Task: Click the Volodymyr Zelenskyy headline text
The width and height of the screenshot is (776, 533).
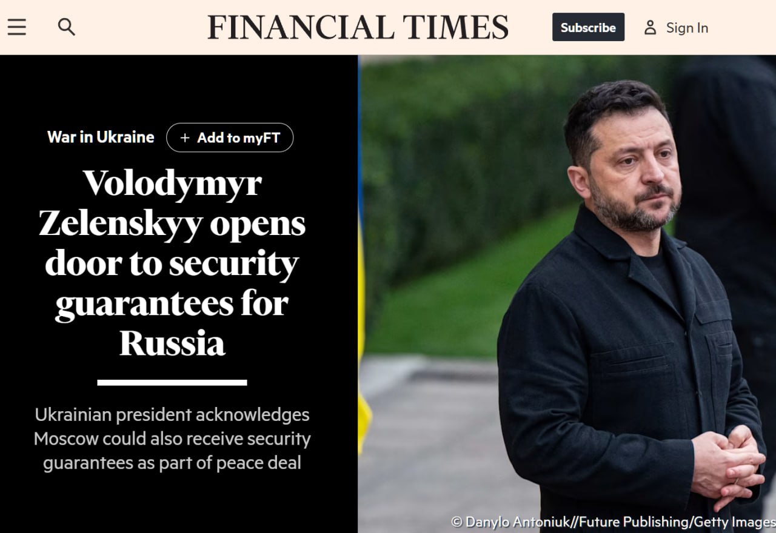Action: [172, 263]
